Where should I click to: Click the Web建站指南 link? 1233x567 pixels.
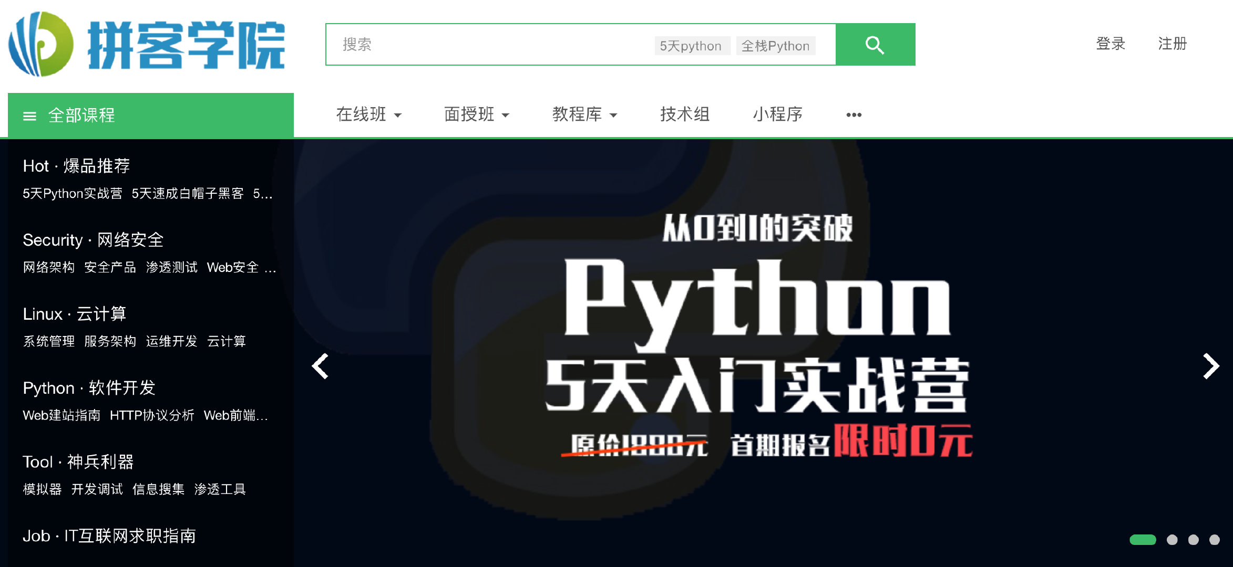tap(61, 416)
